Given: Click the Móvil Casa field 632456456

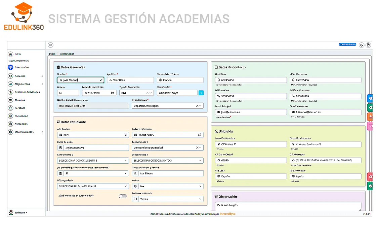Looking at the screenshot, I should point(251,80).
